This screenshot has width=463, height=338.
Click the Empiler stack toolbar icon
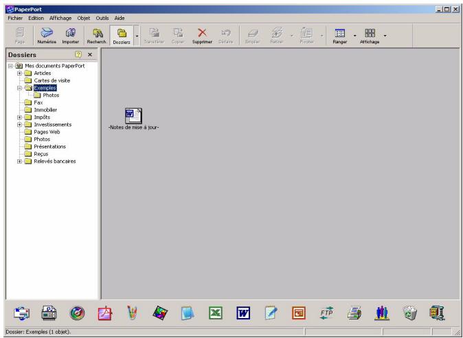[253, 36]
